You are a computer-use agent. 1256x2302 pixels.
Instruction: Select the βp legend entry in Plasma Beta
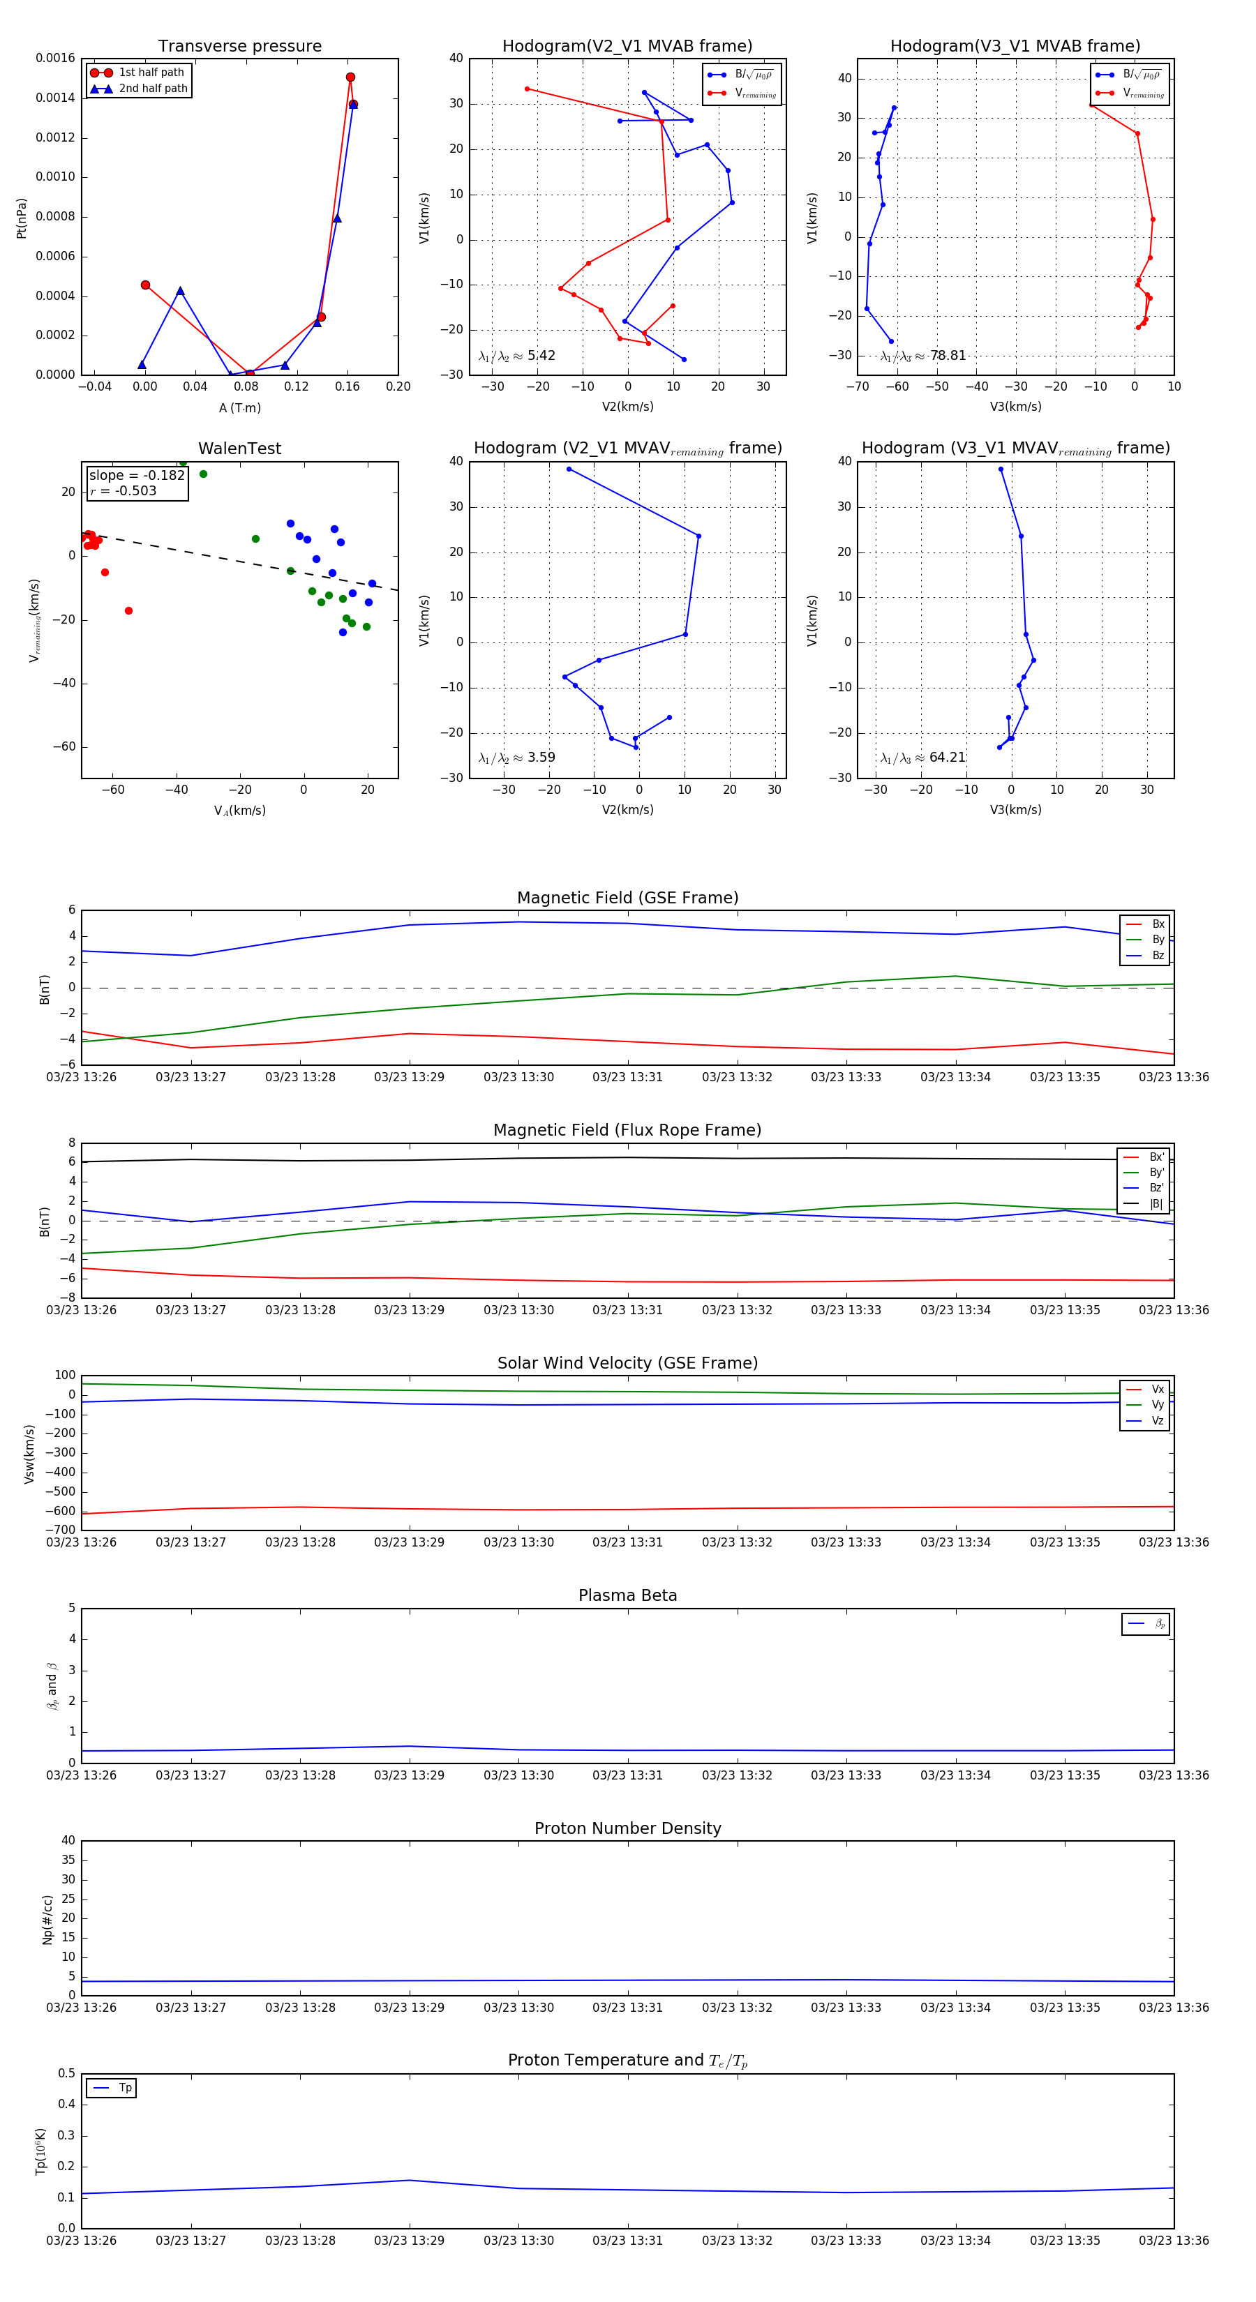click(1146, 1624)
